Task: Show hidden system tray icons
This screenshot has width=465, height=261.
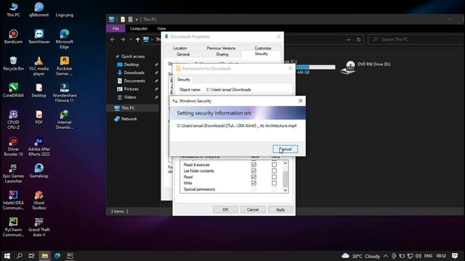Action: [x=386, y=256]
